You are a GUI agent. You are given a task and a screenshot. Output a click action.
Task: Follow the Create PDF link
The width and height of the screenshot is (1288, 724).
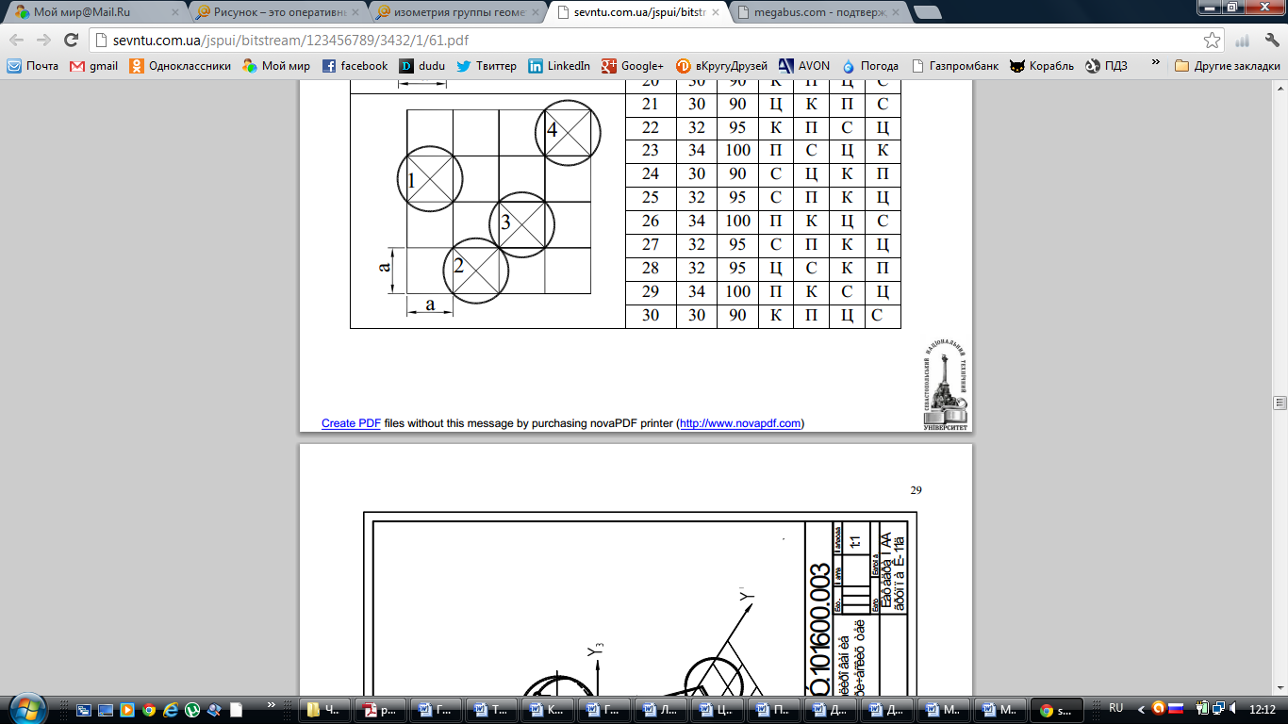point(351,423)
